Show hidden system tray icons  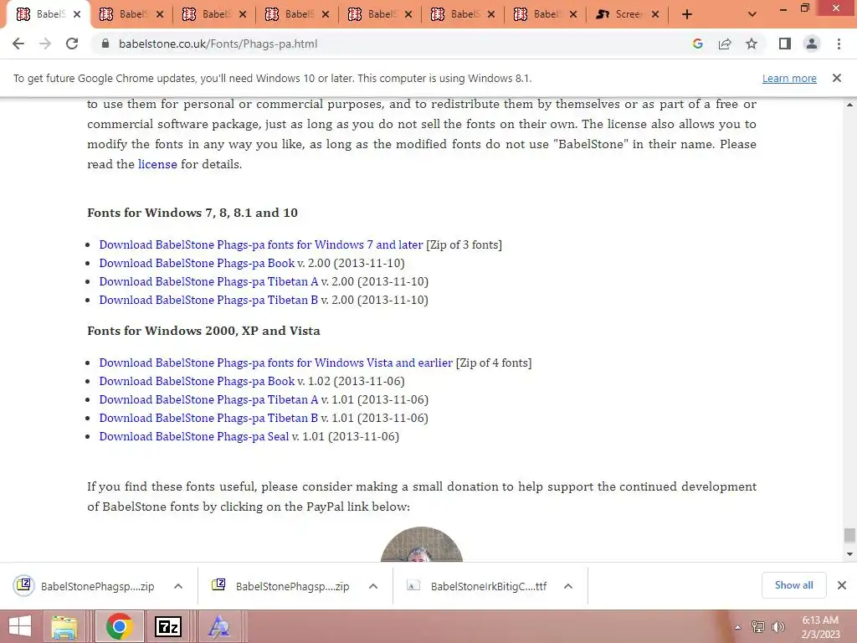(x=737, y=627)
